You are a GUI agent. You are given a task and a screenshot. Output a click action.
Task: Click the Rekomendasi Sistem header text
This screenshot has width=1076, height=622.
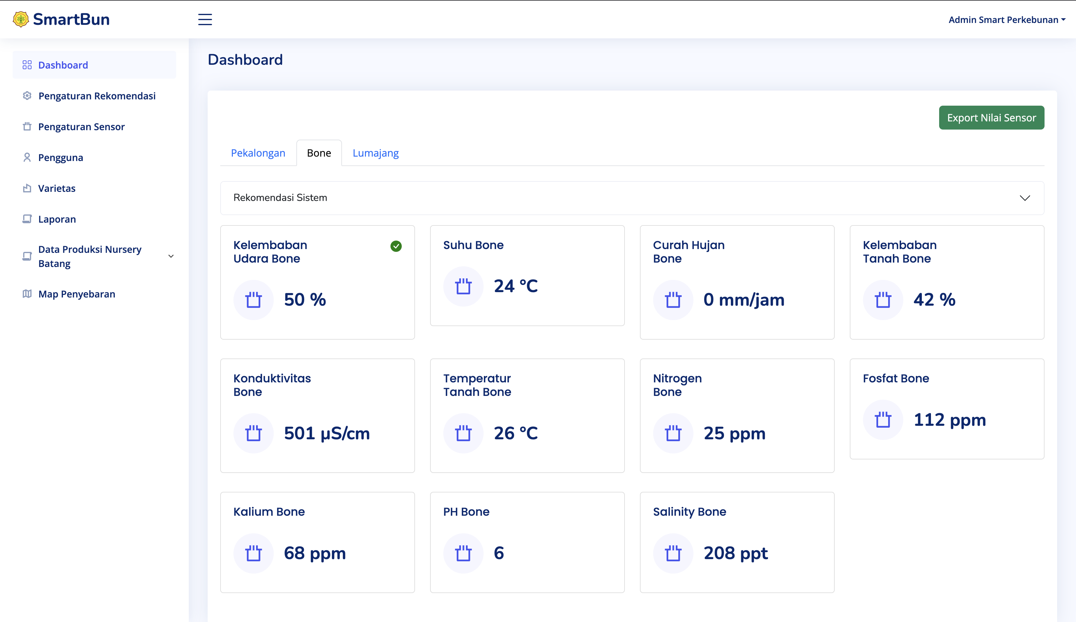pyautogui.click(x=280, y=198)
